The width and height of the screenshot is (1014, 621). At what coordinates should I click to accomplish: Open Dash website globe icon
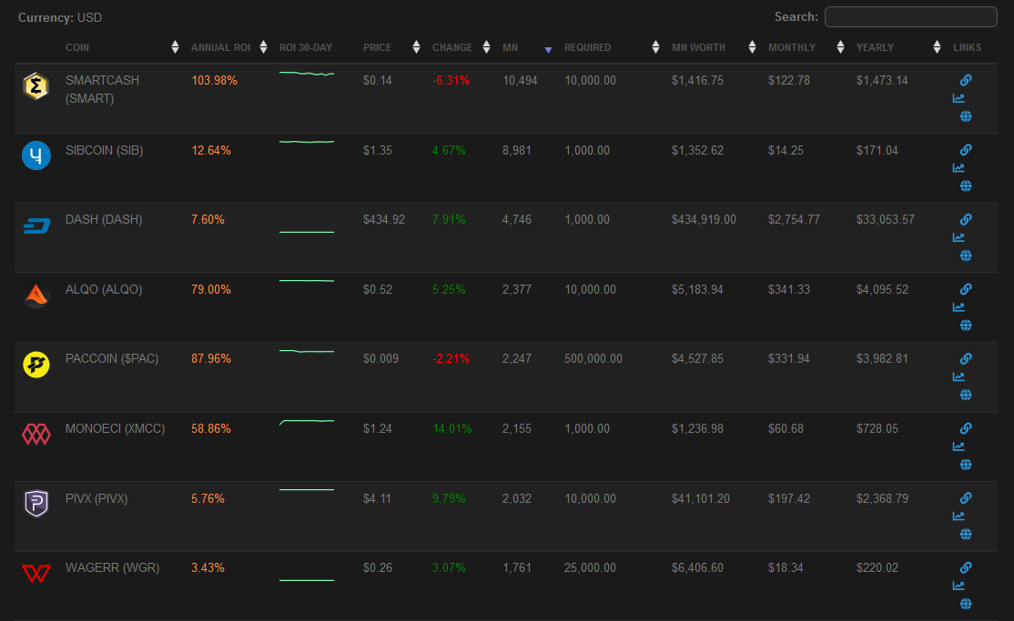[x=966, y=255]
